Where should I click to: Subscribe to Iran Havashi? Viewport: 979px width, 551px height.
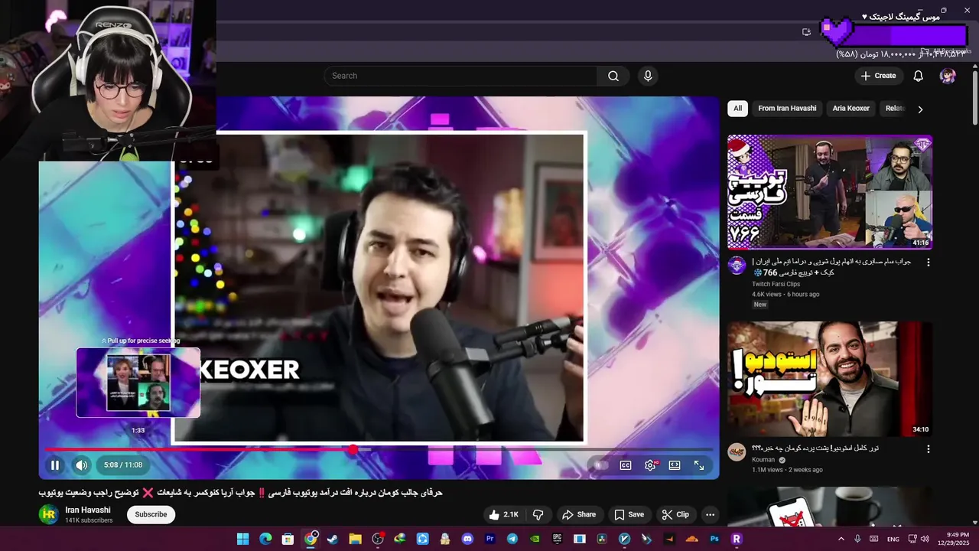151,514
